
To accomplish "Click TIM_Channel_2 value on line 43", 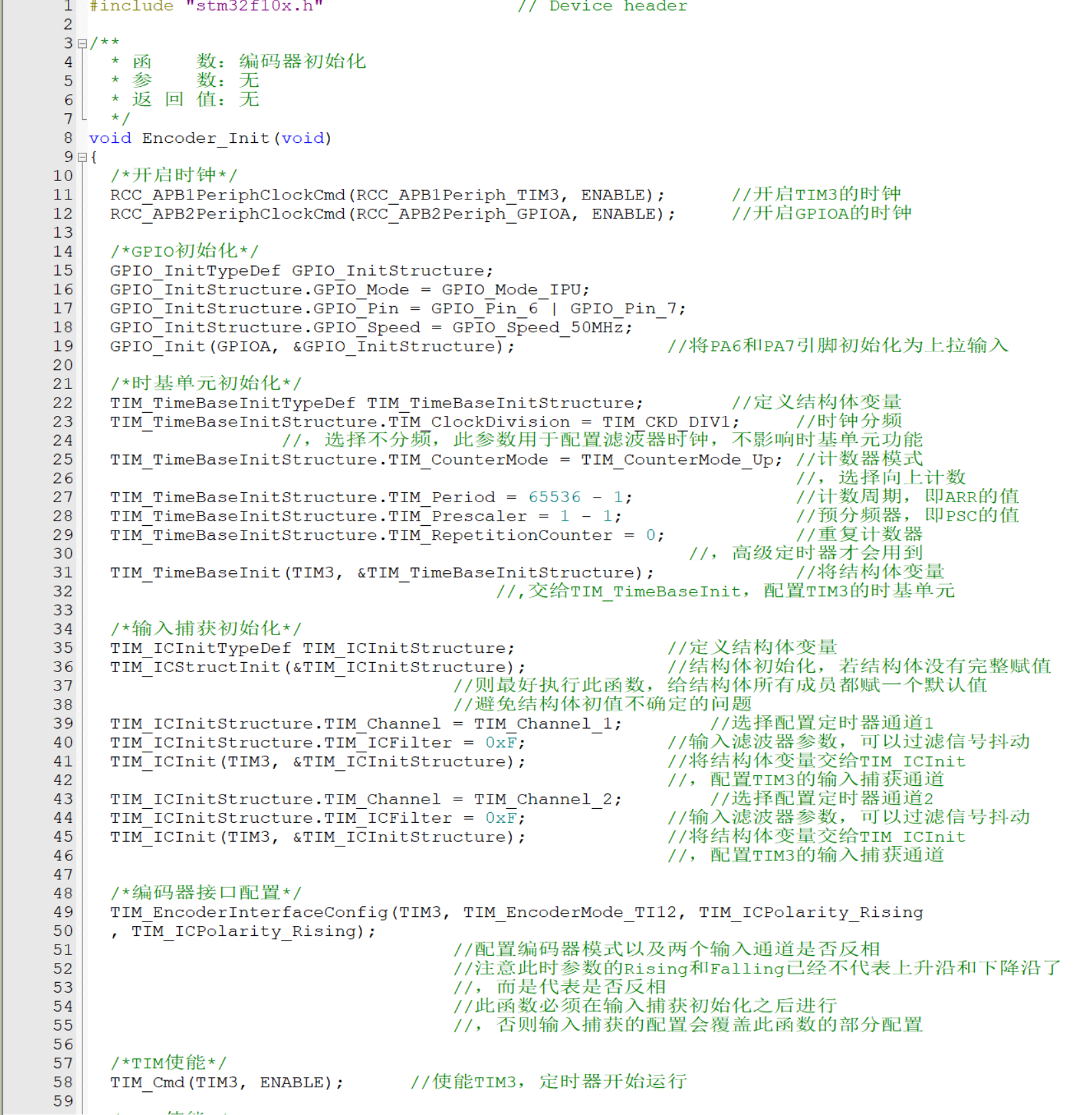I will click(x=543, y=799).
